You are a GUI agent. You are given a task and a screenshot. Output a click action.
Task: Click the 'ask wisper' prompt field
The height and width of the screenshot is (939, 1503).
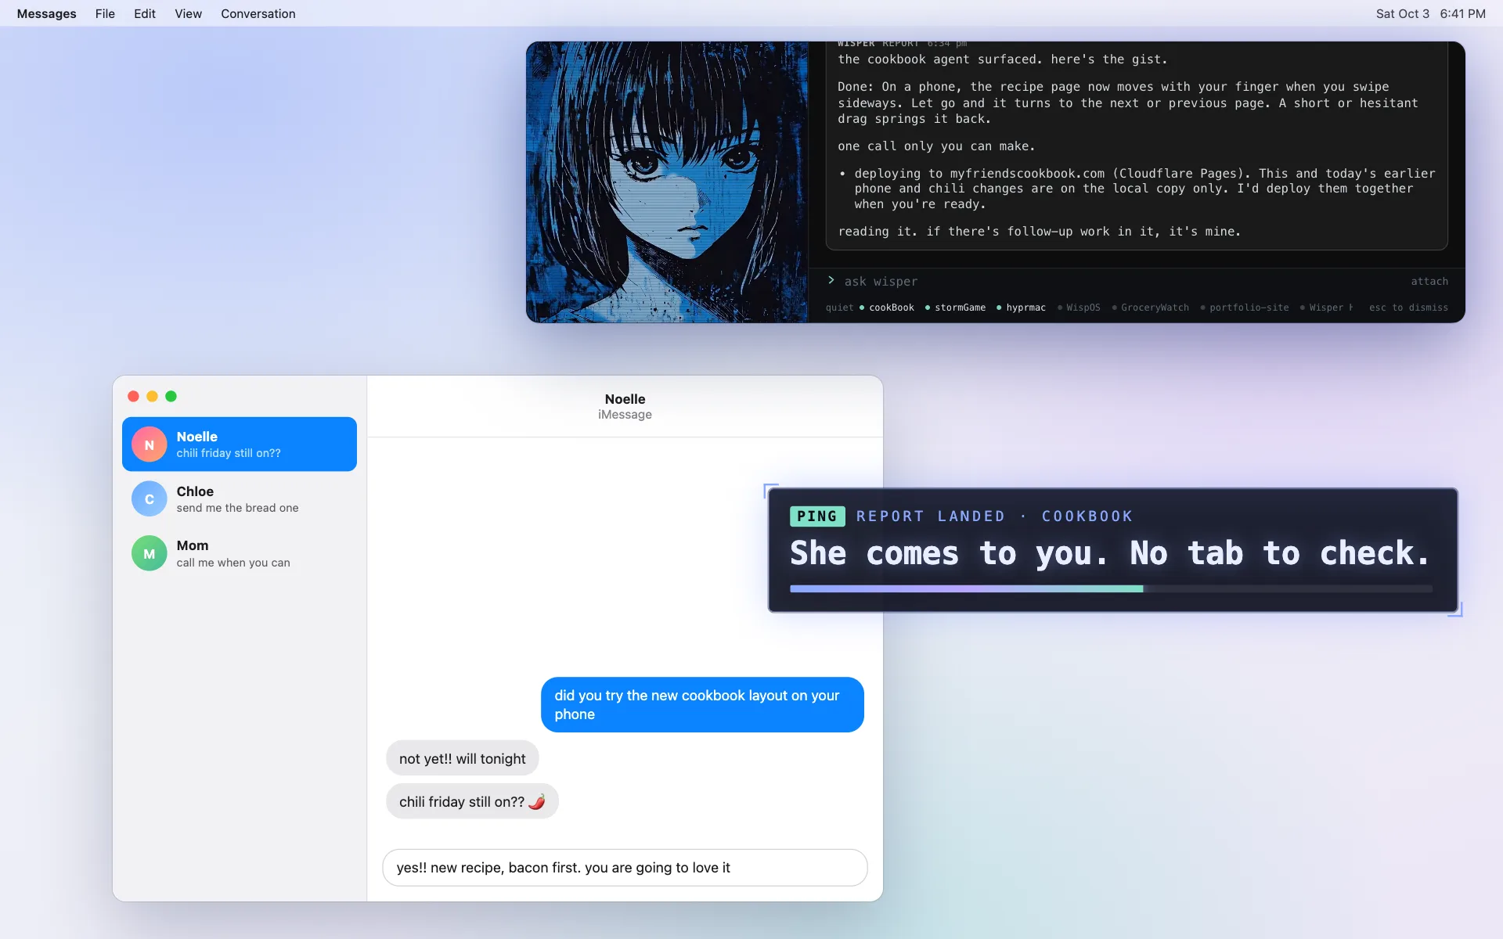881,282
